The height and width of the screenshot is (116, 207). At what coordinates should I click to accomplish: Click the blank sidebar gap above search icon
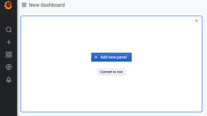click(9, 18)
